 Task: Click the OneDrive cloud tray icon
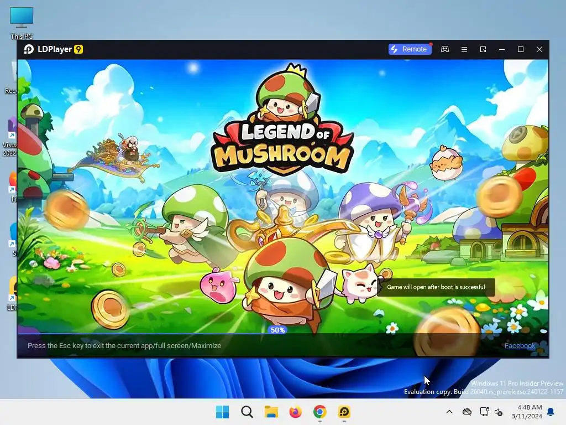tap(467, 412)
